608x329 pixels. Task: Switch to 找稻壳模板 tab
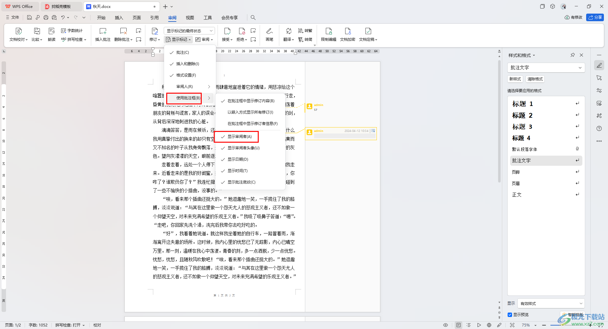tap(61, 6)
